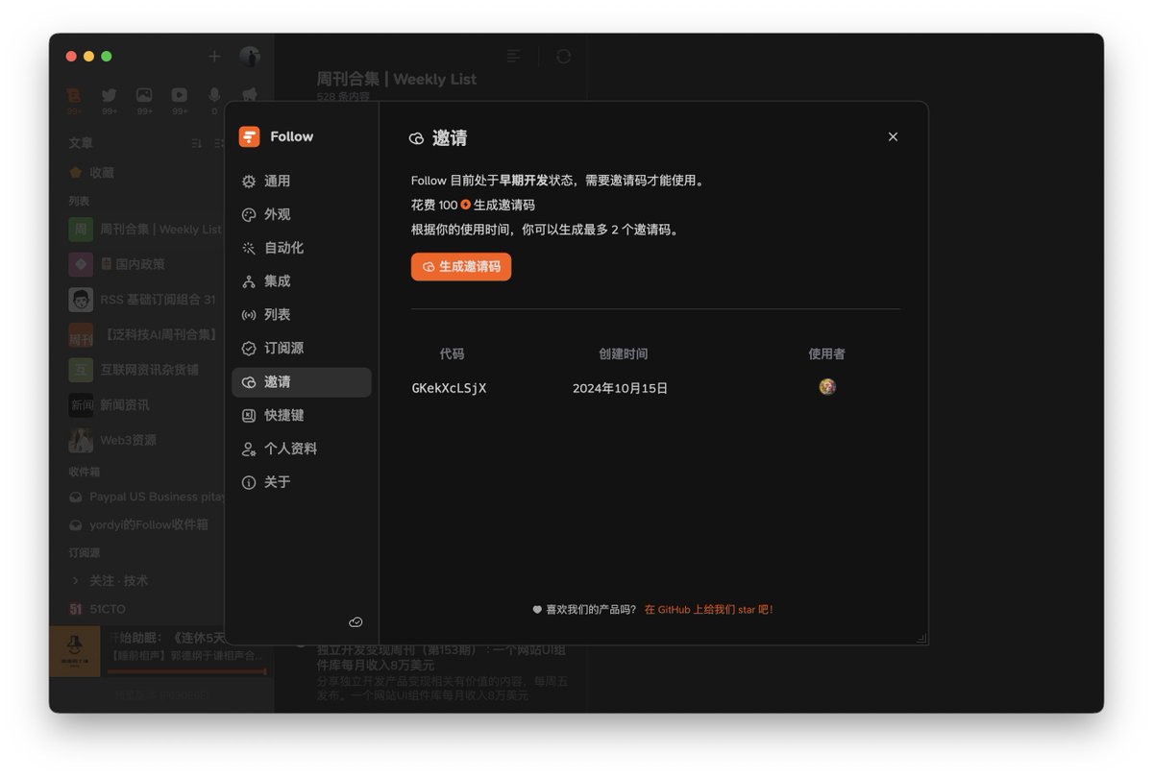Switch to the Twitter social media view

pyautogui.click(x=110, y=95)
